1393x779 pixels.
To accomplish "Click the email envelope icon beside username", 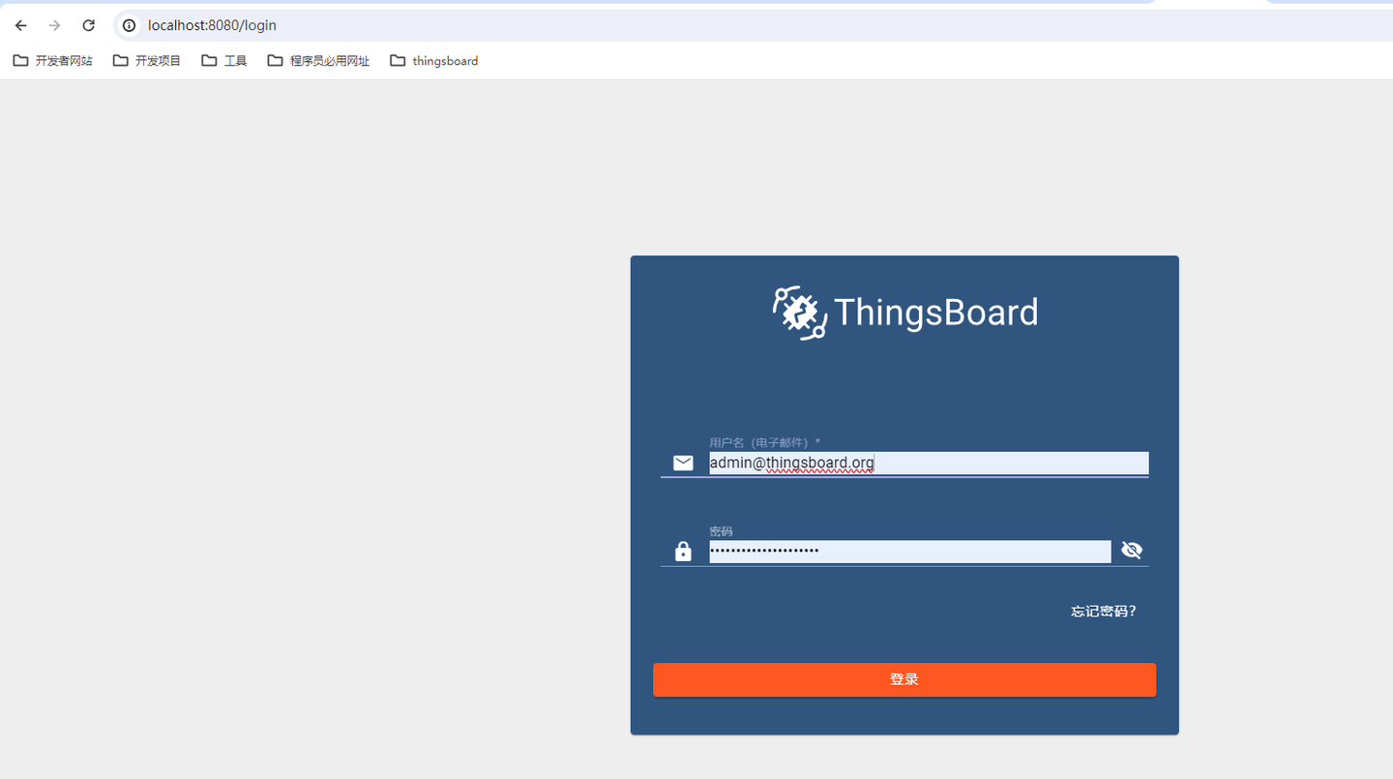I will pos(683,463).
